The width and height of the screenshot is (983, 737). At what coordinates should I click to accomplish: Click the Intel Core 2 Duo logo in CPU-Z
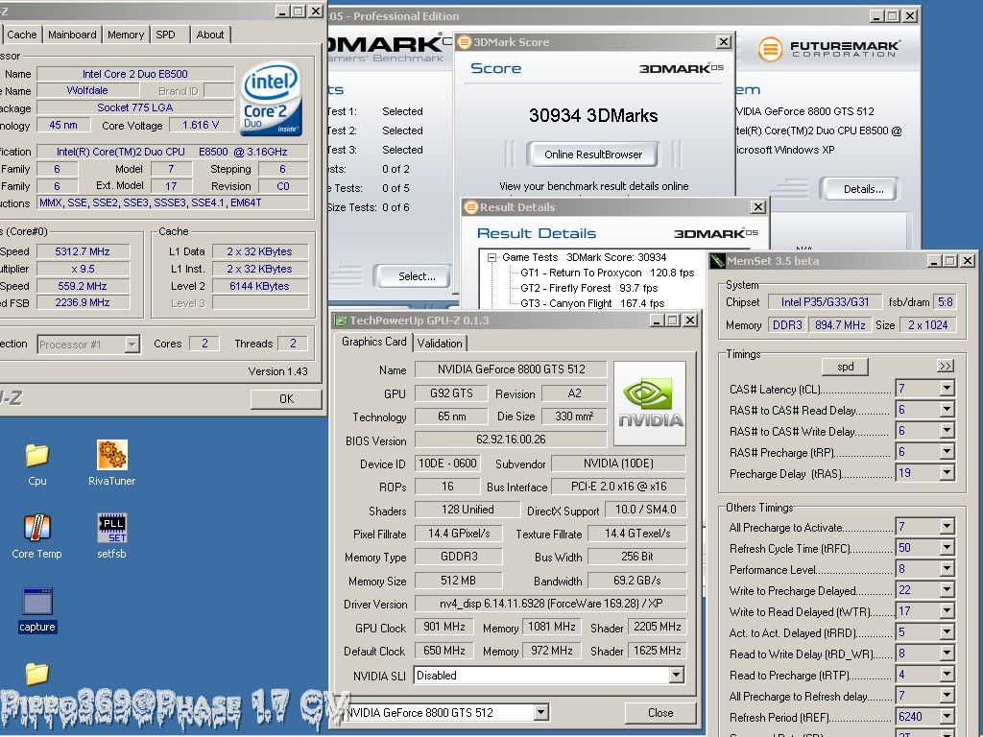coord(271,99)
